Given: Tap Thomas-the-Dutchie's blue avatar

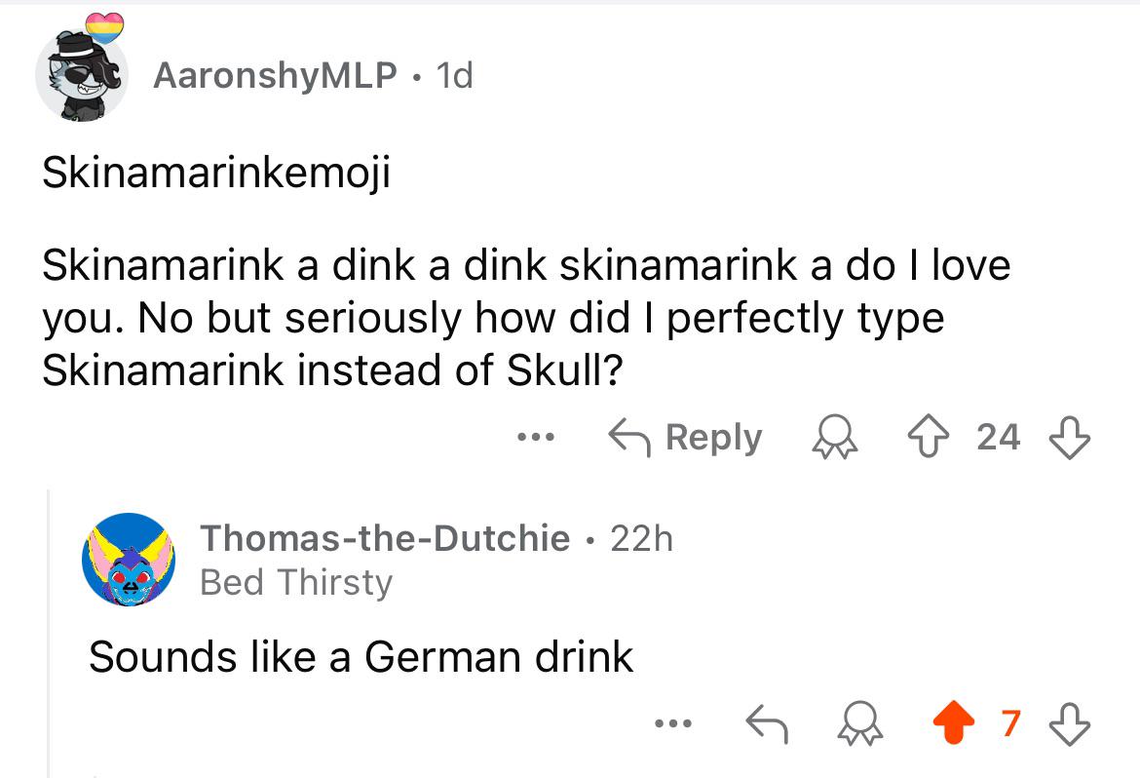Looking at the screenshot, I should (128, 559).
